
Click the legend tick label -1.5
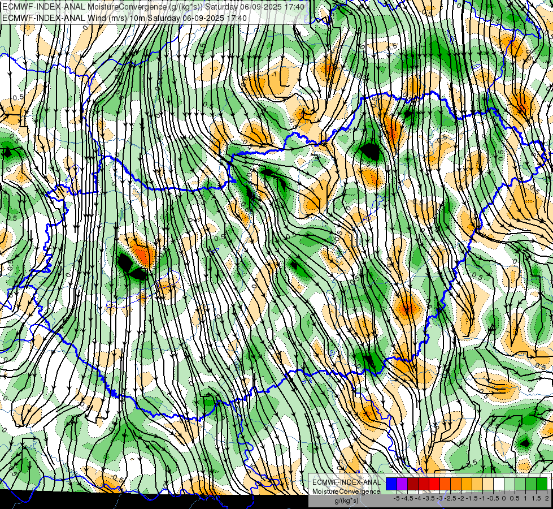pyautogui.click(x=472, y=498)
